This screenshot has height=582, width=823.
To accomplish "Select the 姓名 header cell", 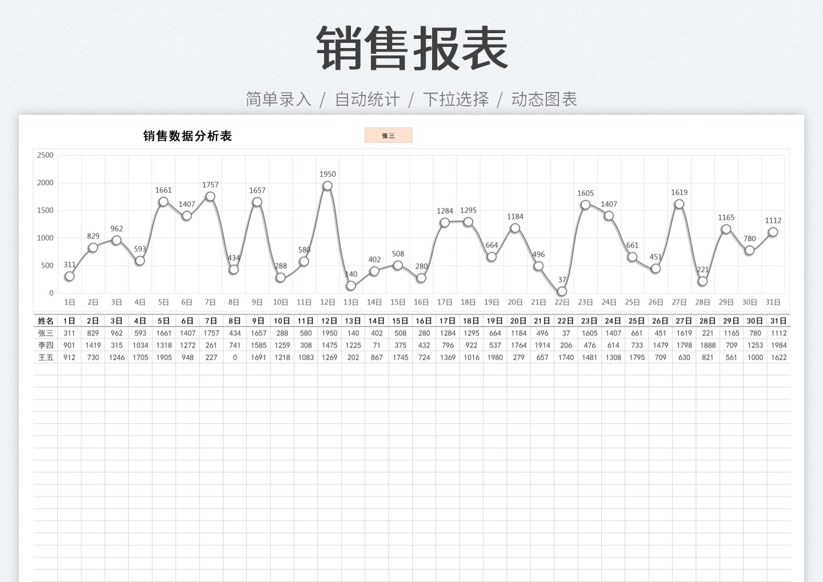I will 45,320.
